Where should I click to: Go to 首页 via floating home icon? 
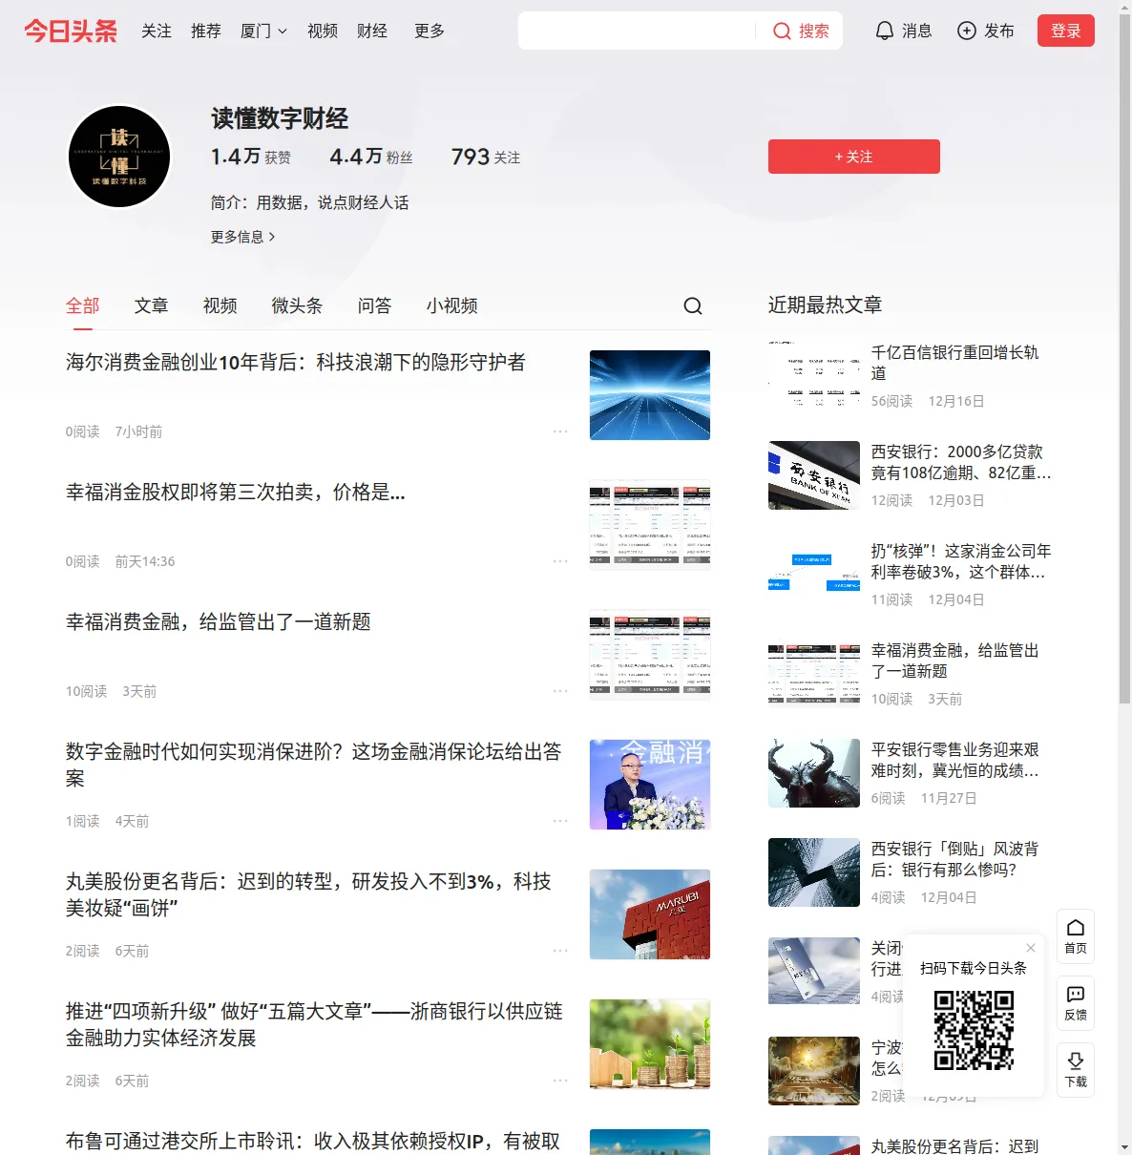coord(1076,936)
